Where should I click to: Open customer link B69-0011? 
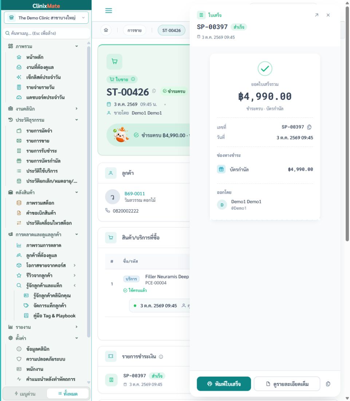point(135,194)
